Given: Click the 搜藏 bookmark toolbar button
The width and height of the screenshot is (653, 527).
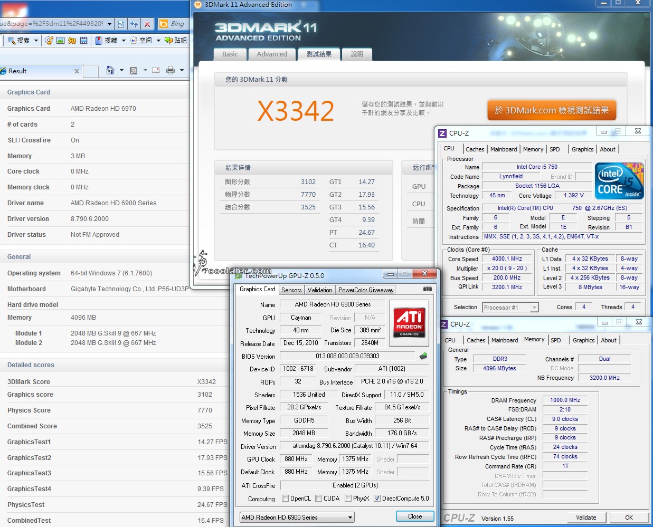Looking at the screenshot, I should (x=107, y=40).
